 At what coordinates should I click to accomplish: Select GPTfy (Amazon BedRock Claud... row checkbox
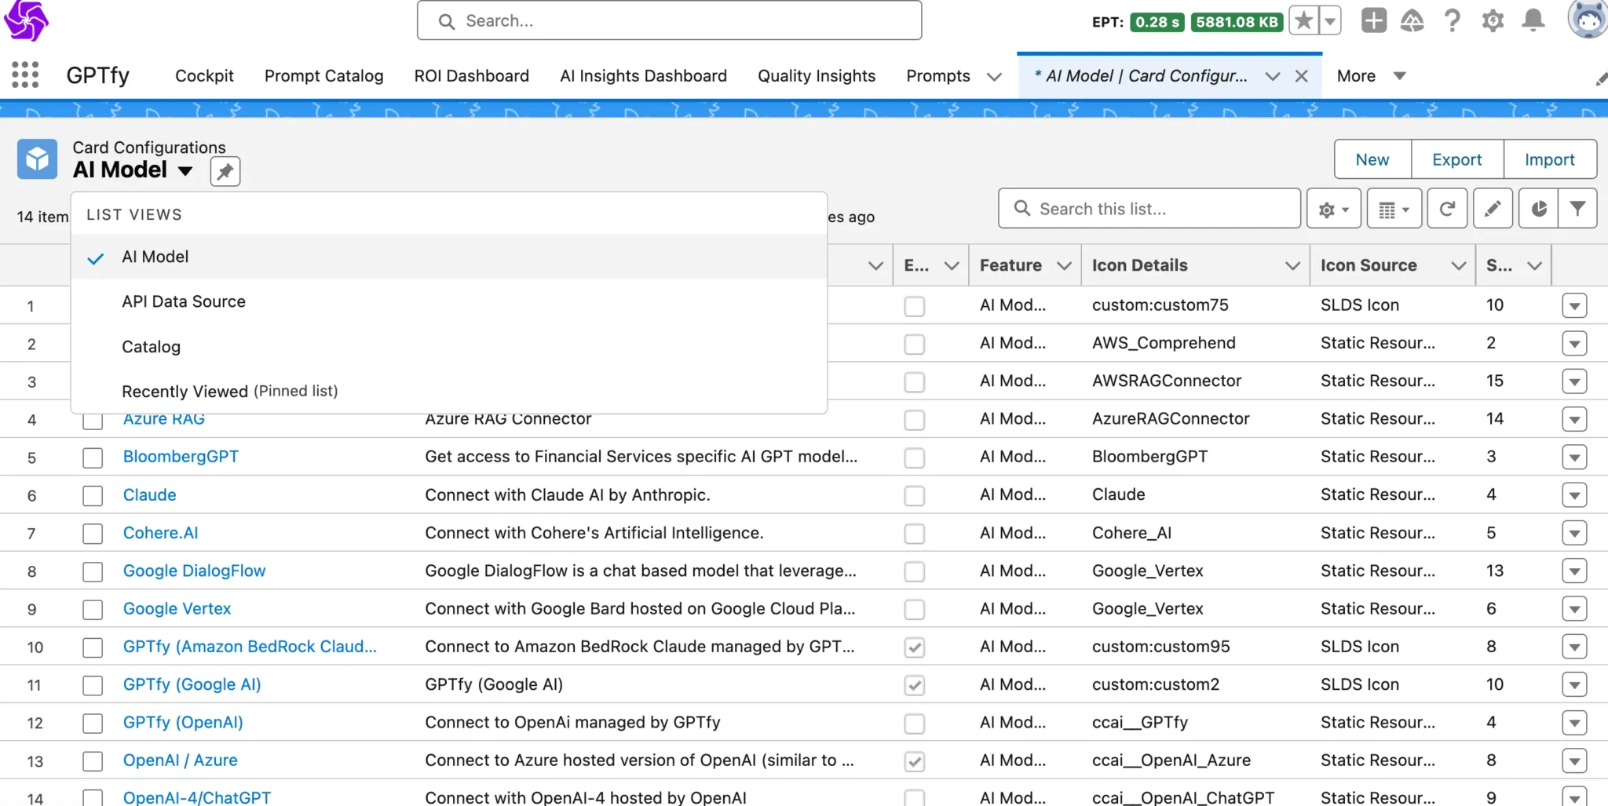coord(93,647)
